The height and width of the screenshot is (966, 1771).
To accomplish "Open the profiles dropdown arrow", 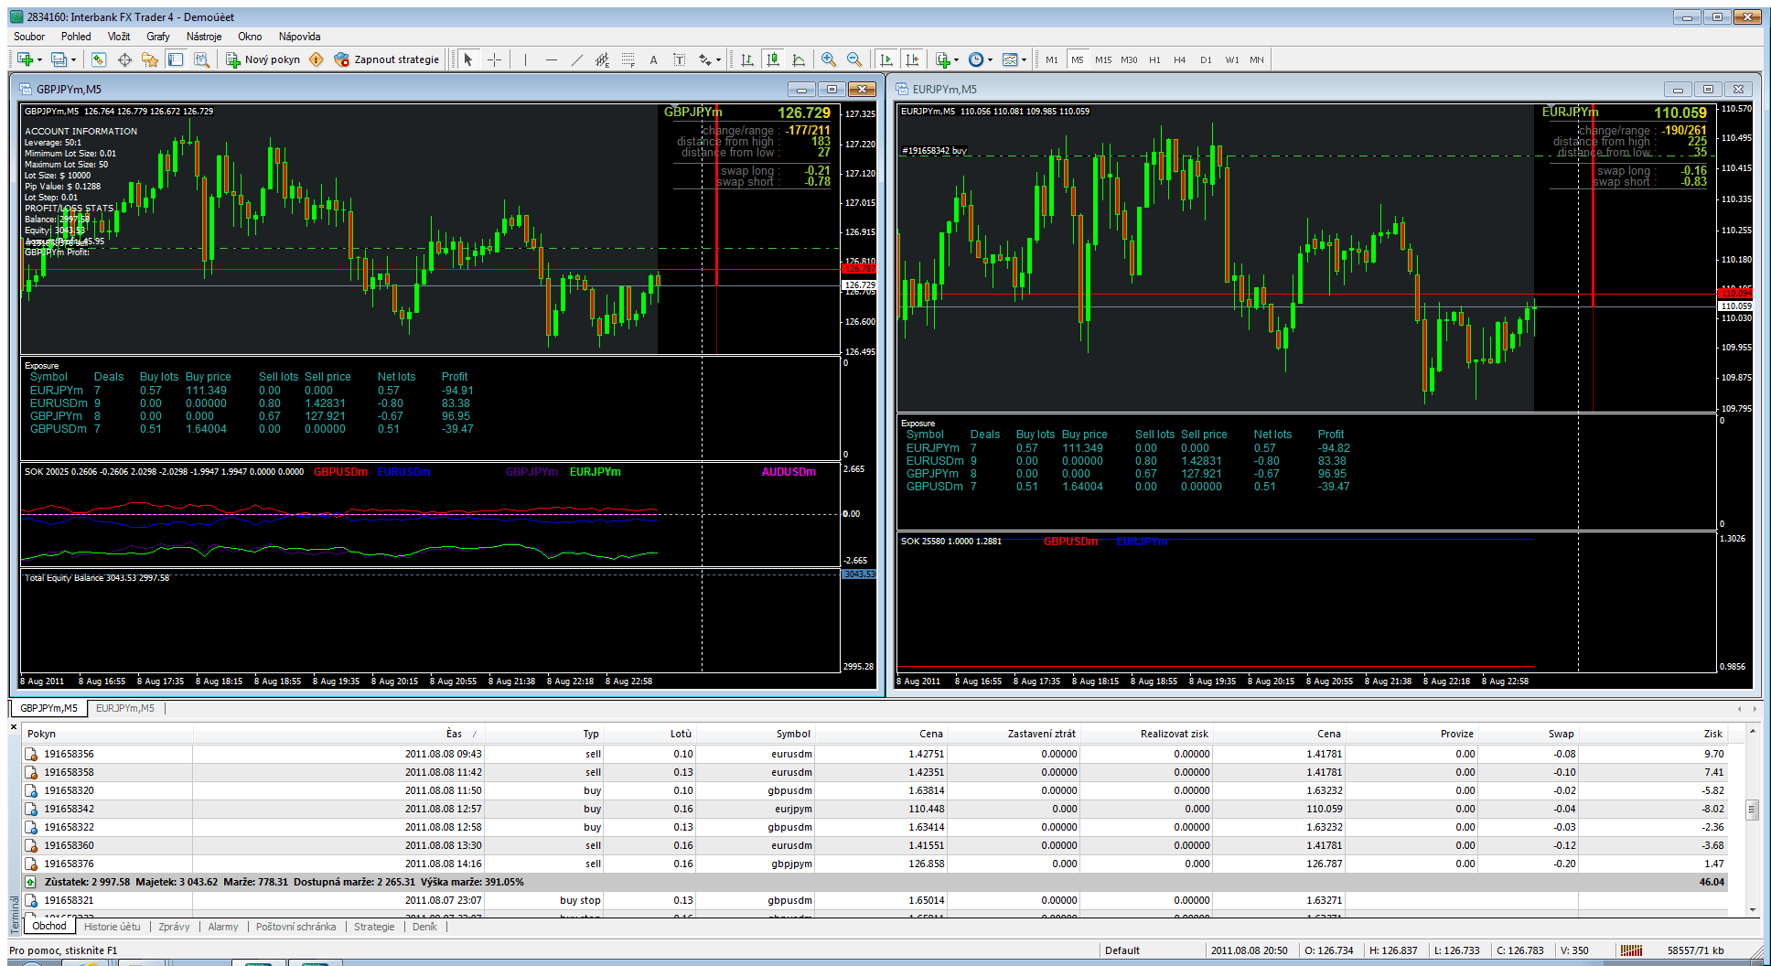I will tap(73, 60).
